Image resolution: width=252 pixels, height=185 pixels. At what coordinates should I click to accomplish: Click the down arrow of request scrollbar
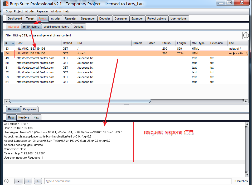[x=247, y=174]
